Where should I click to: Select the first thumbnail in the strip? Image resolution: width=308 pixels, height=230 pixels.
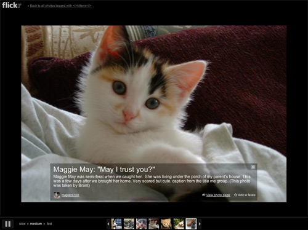click(116, 224)
